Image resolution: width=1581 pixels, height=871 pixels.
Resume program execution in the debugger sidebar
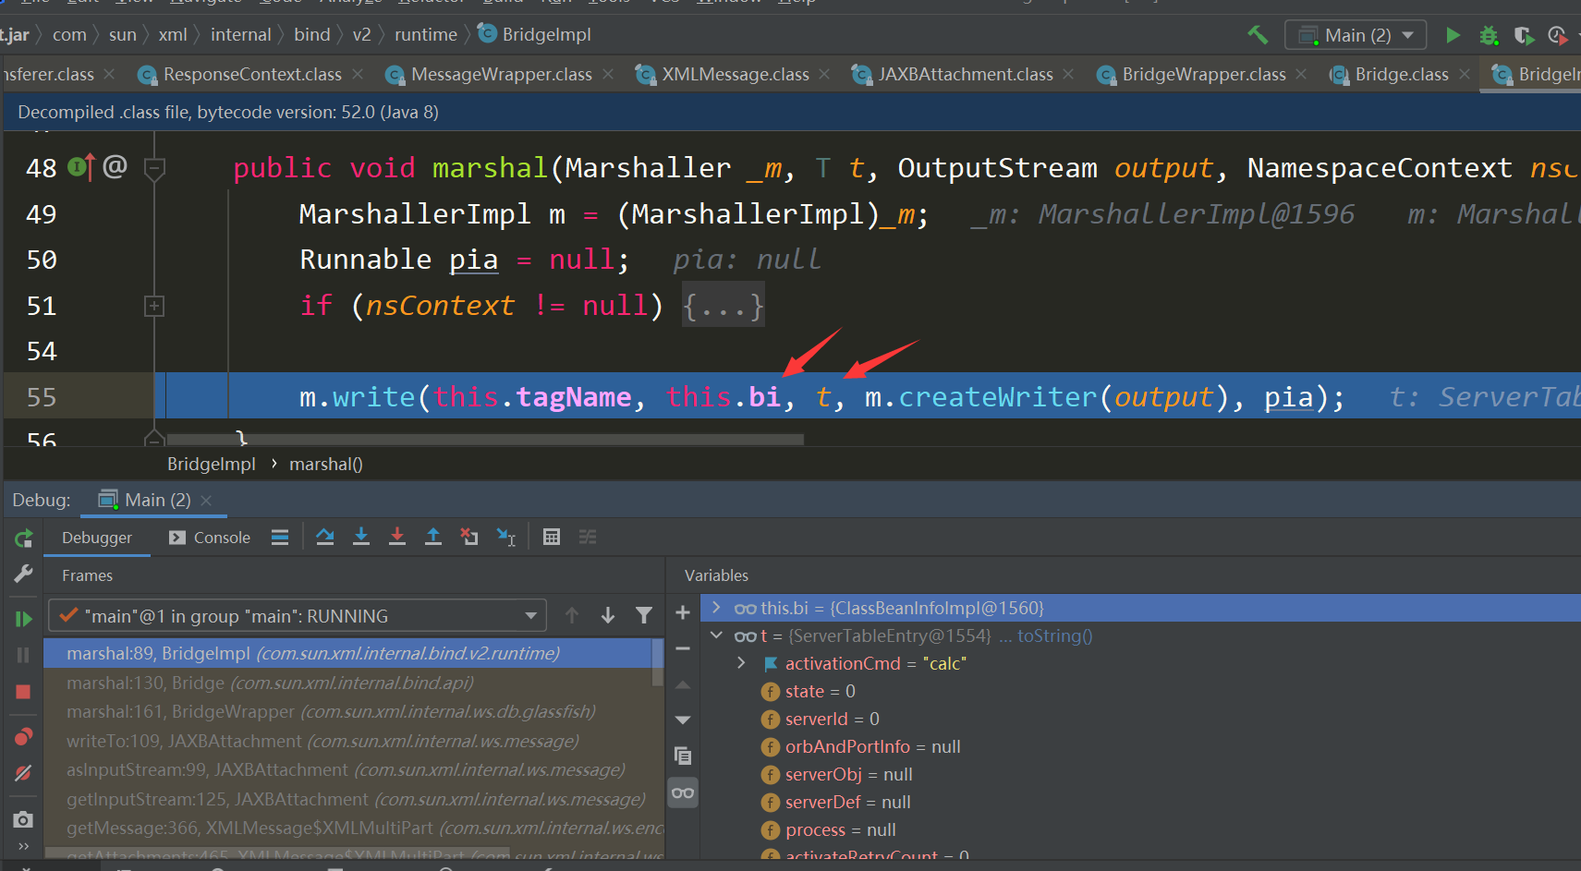tap(23, 619)
